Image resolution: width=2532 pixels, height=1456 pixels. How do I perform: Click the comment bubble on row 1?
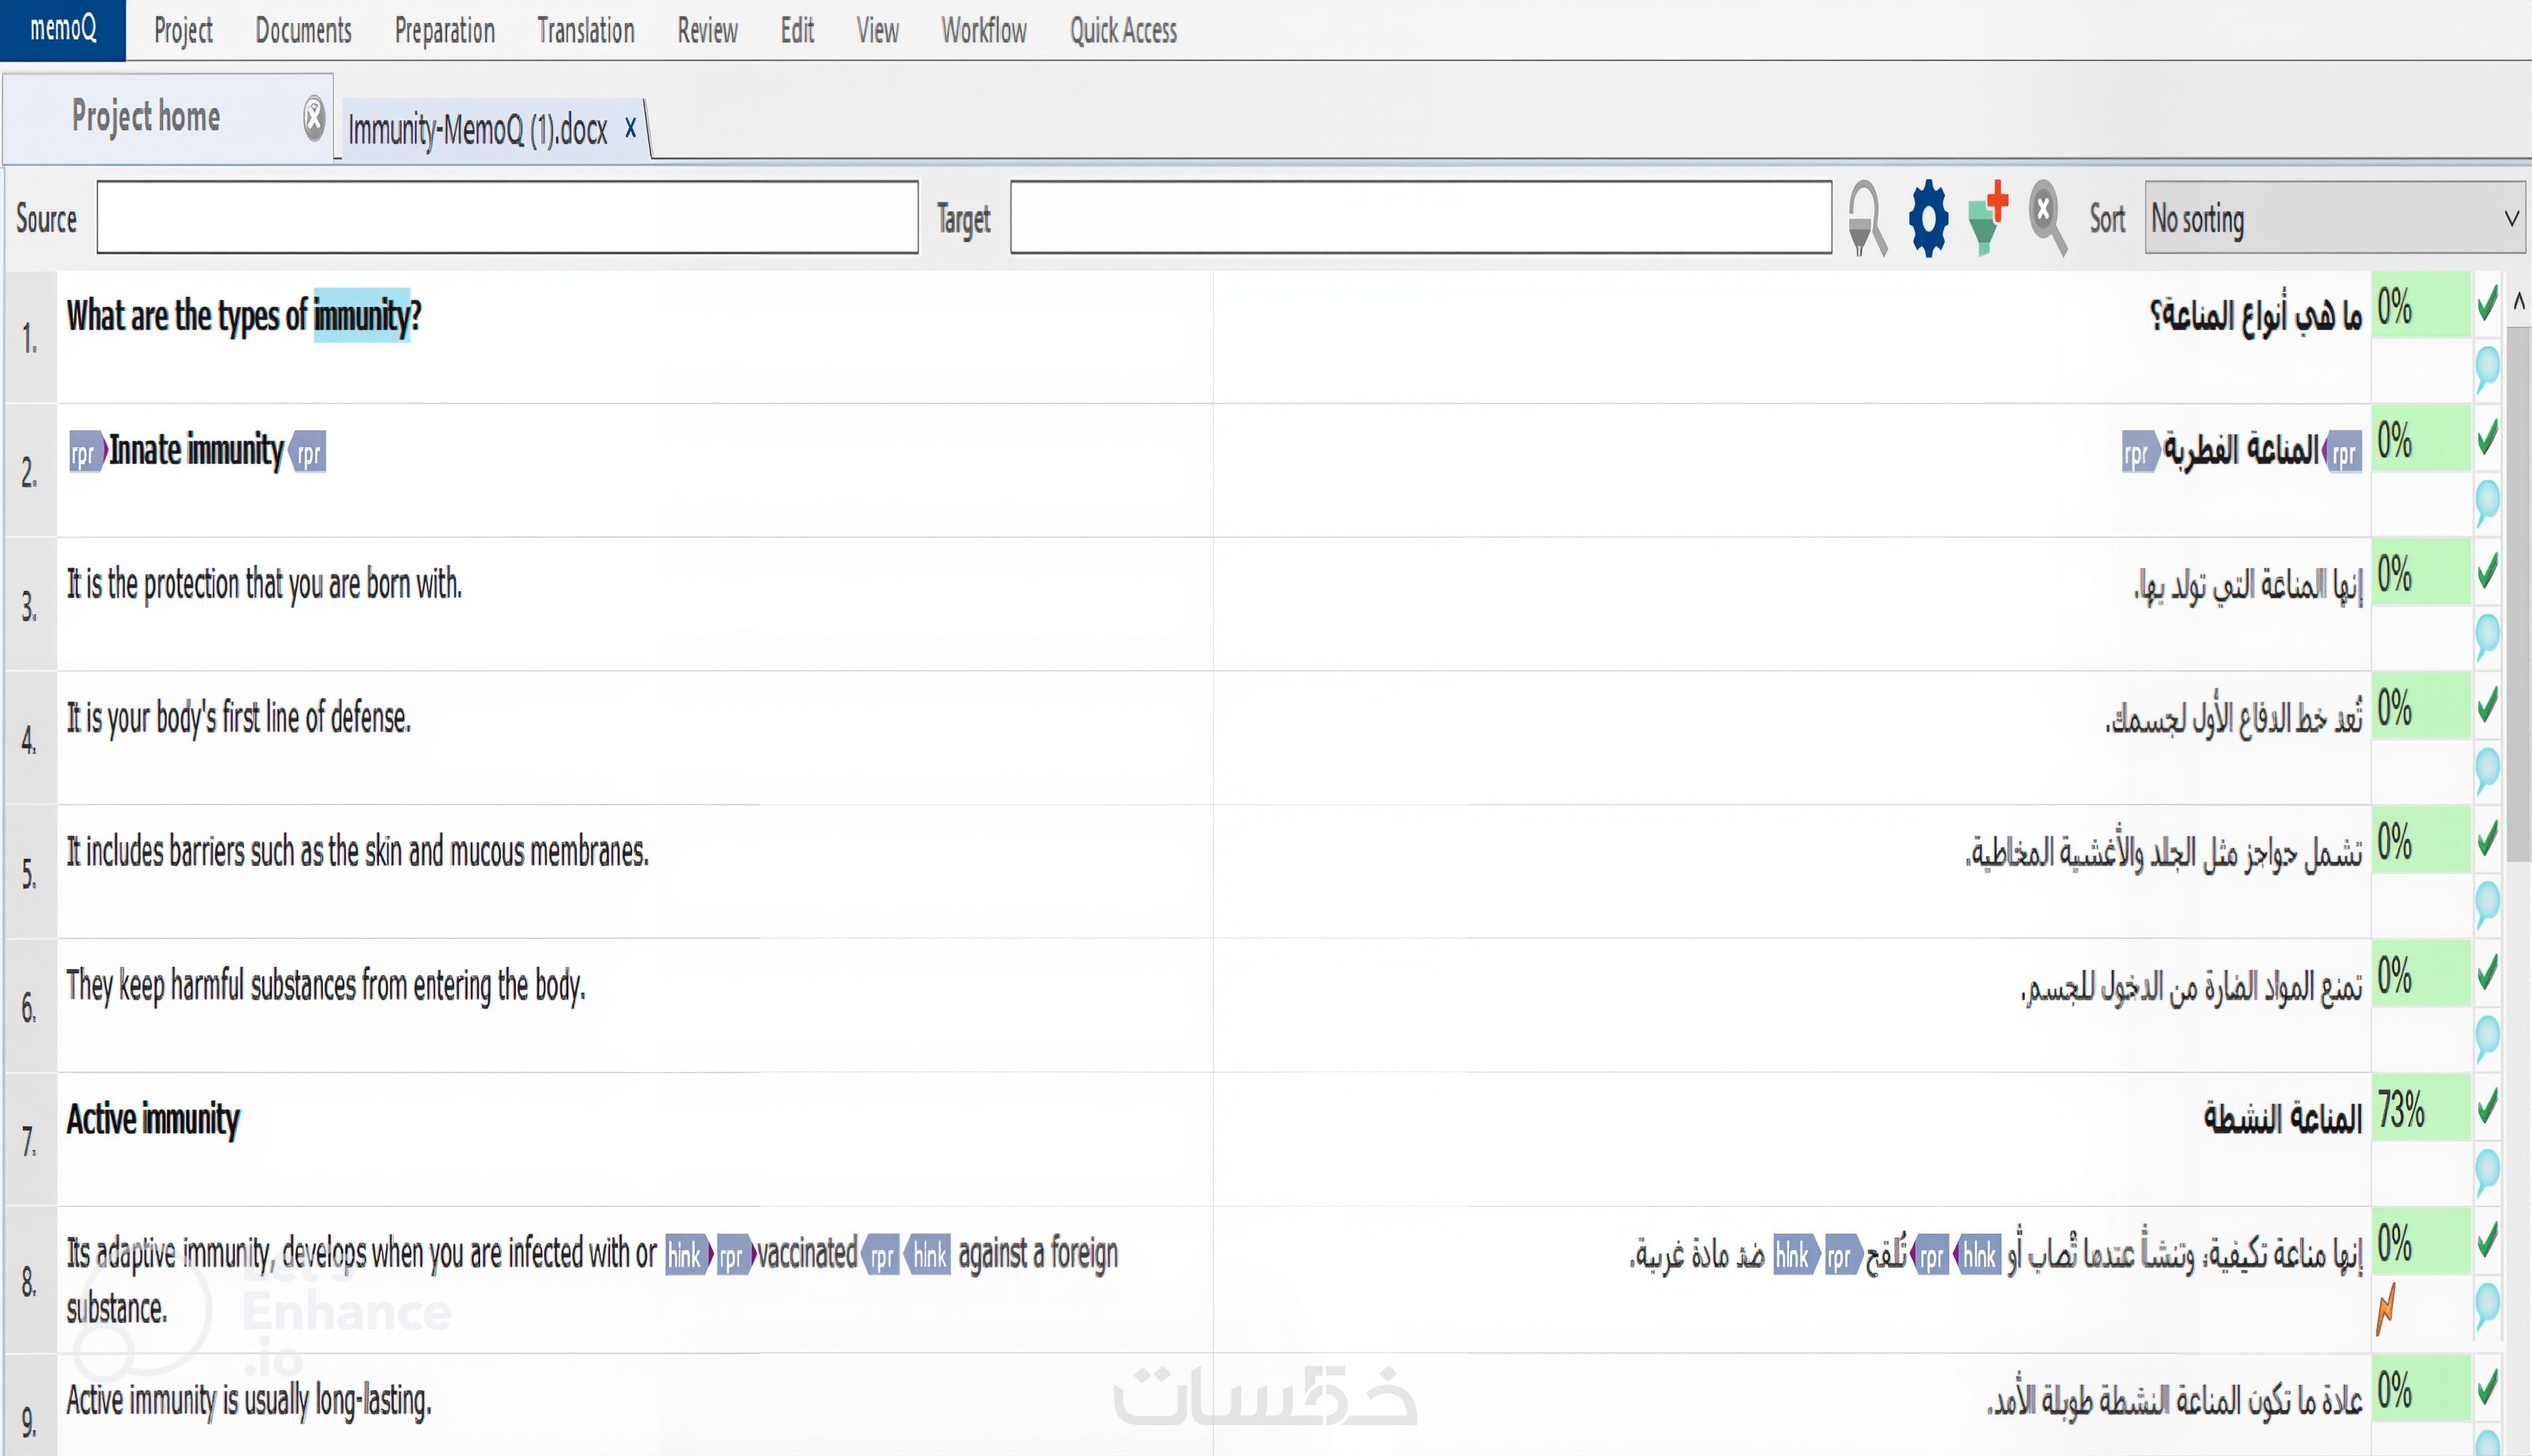tap(2487, 368)
